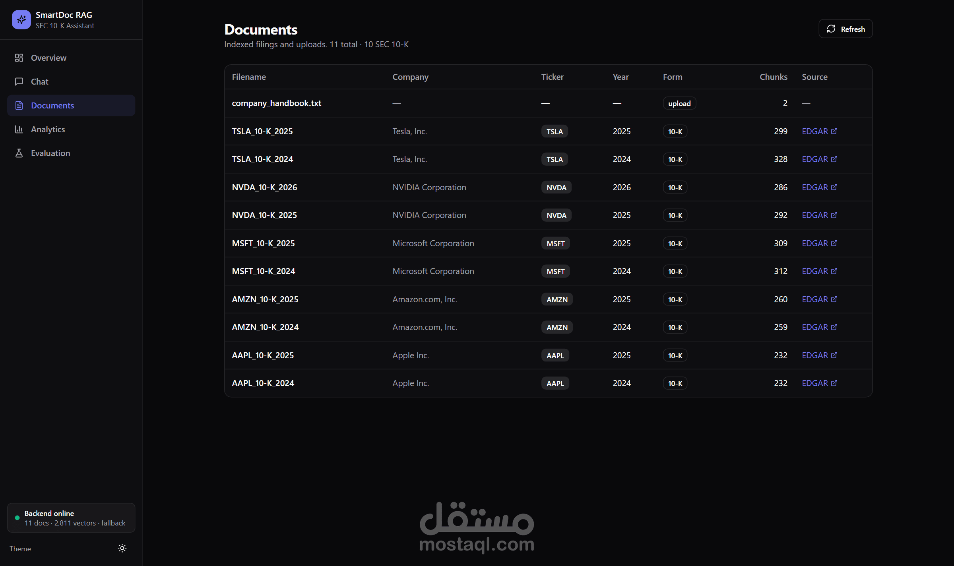The image size is (954, 566).
Task: Click the Overview grid icon
Action: 19,58
